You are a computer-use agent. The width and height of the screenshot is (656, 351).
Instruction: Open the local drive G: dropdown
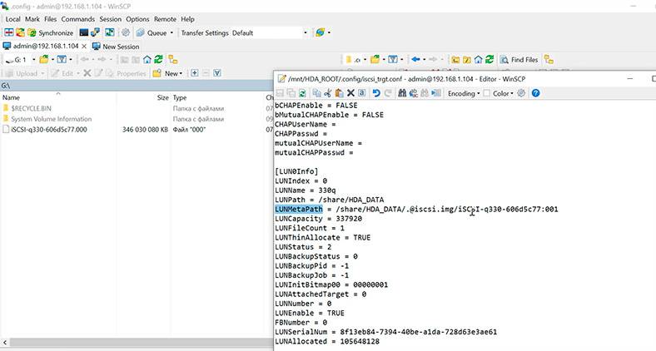click(21, 60)
